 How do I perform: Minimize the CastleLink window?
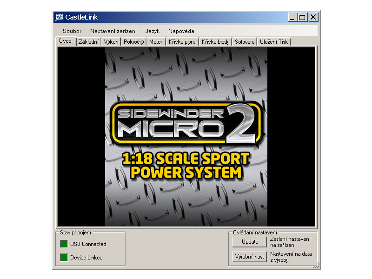pyautogui.click(x=293, y=17)
